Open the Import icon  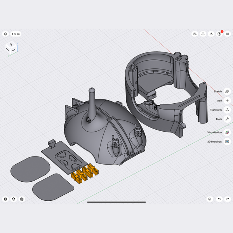tap(211, 34)
